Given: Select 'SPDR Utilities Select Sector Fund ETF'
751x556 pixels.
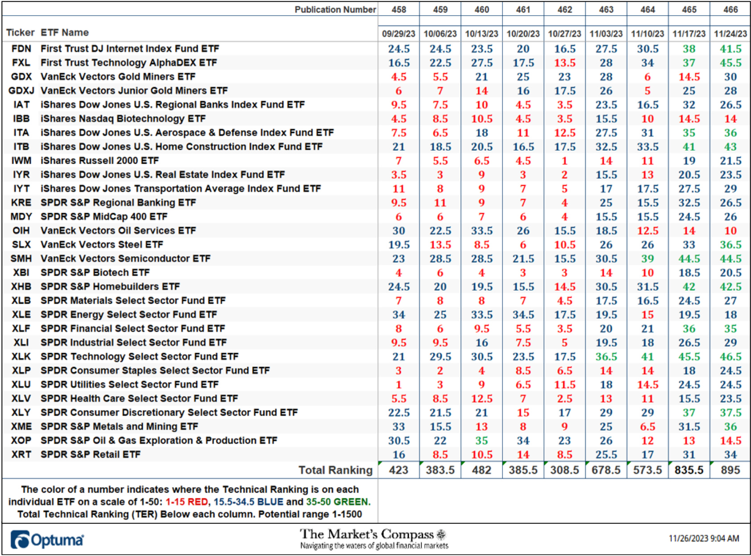Looking at the screenshot, I should (129, 384).
